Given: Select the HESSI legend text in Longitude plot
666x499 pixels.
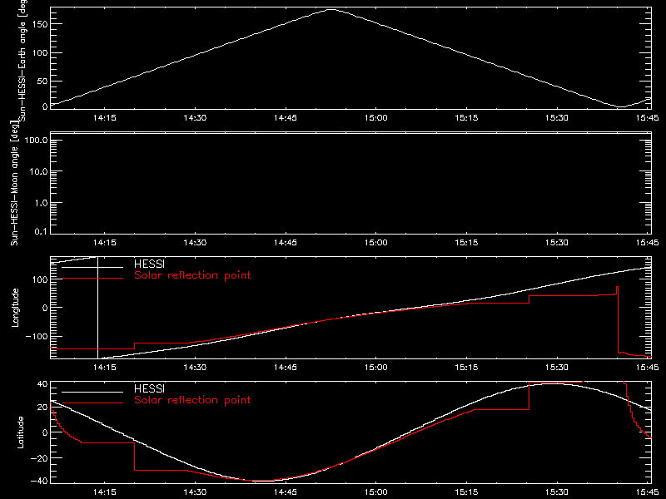Looking at the screenshot, I should point(149,264).
